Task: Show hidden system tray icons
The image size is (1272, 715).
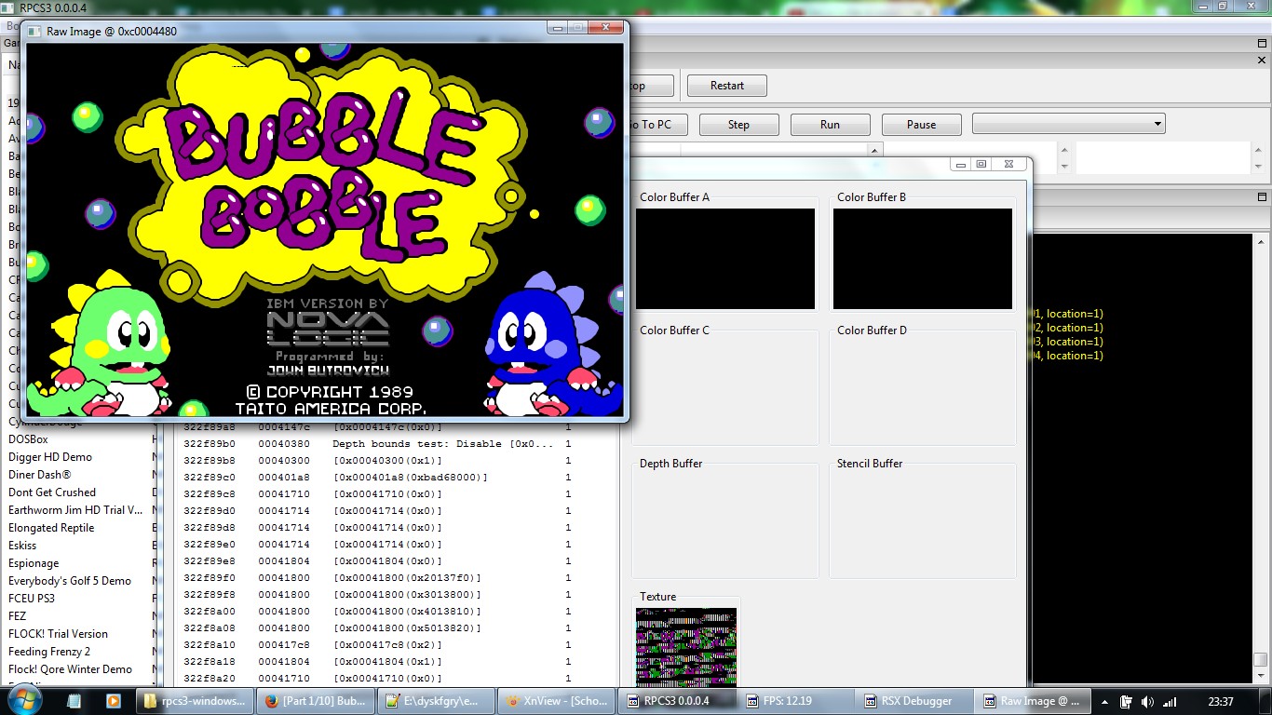Action: [x=1104, y=702]
